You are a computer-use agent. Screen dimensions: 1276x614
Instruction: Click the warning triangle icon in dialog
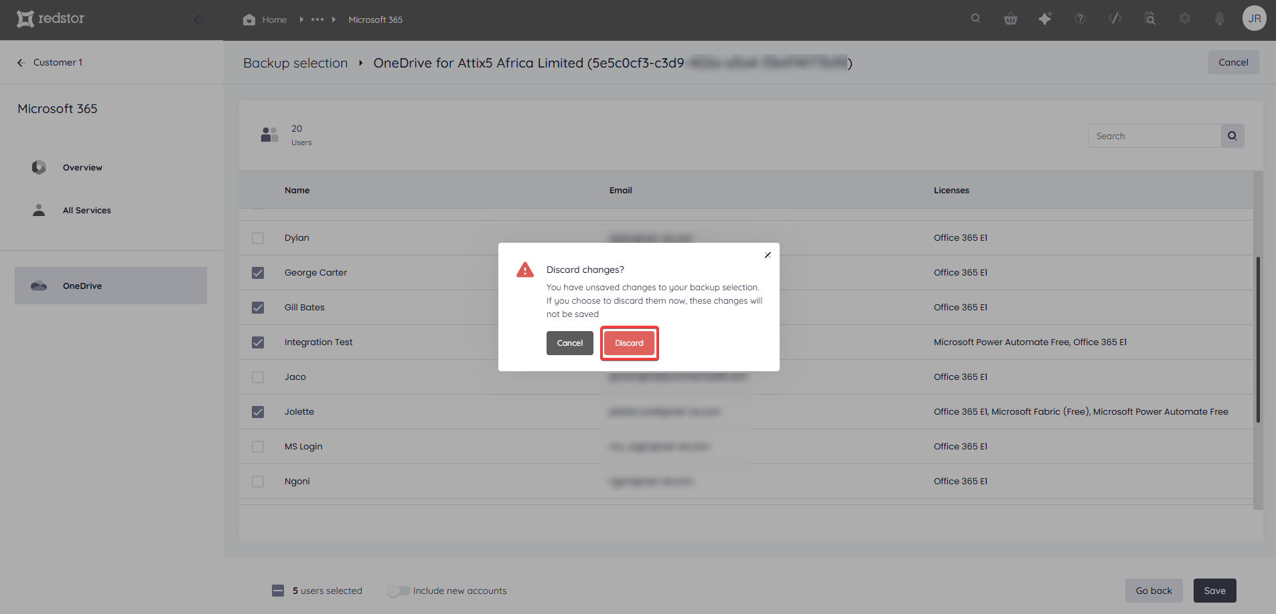(x=525, y=270)
